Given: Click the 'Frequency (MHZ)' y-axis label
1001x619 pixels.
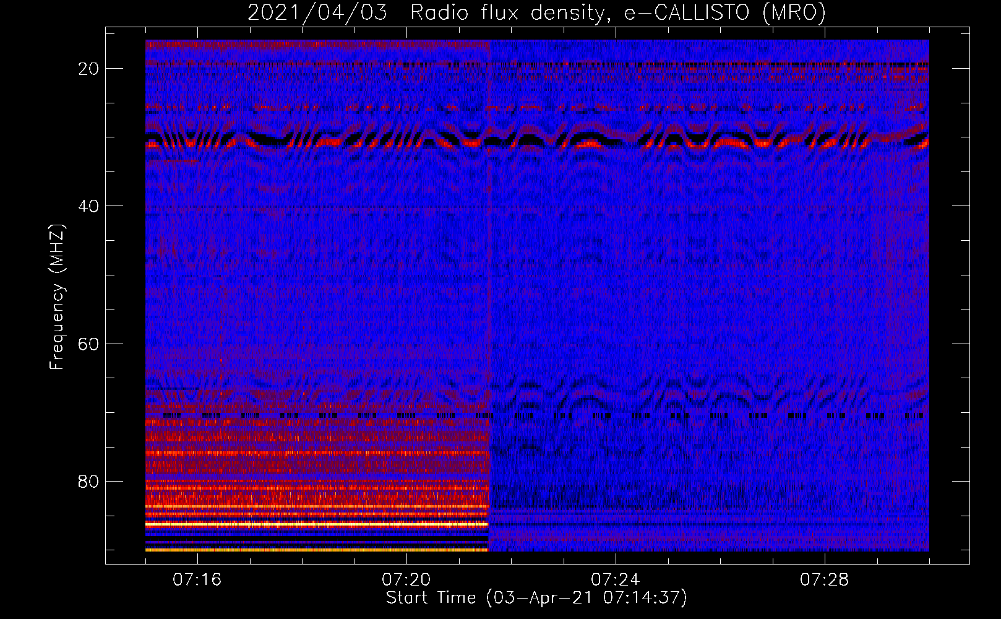Looking at the screenshot, I should 57,297.
